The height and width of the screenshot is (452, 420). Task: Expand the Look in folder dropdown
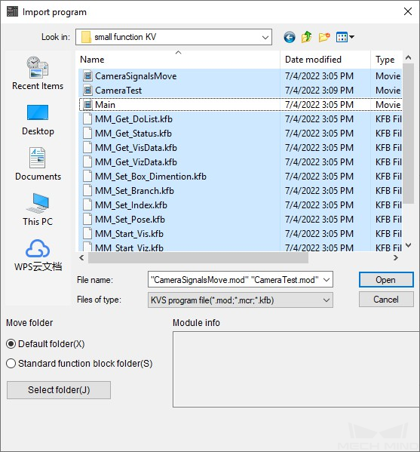pos(265,37)
